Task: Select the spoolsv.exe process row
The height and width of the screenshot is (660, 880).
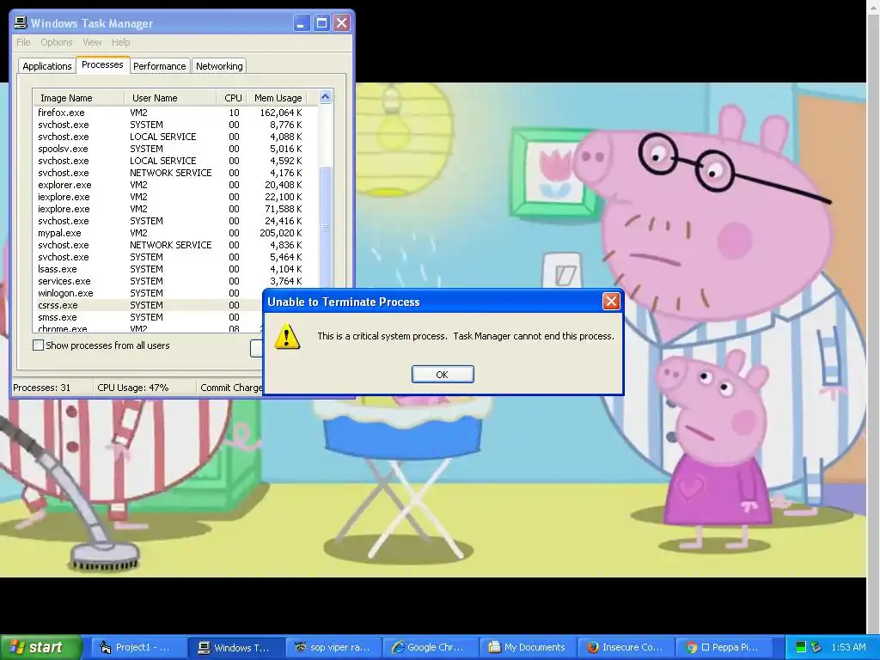Action: 175,149
